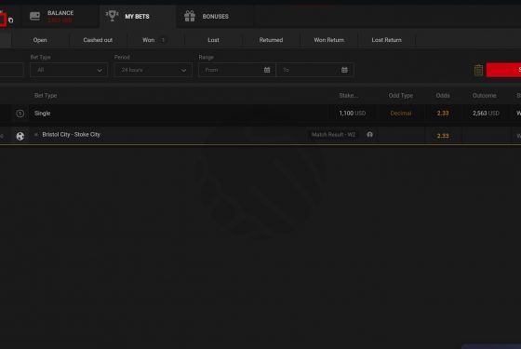Click the wallet card Balance icon
This screenshot has width=521, height=349.
coord(35,16)
